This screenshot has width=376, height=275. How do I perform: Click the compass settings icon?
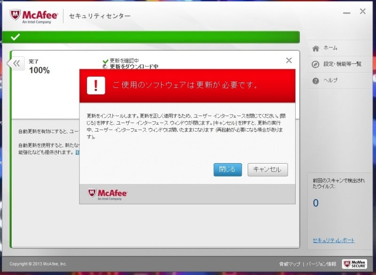tap(315, 64)
